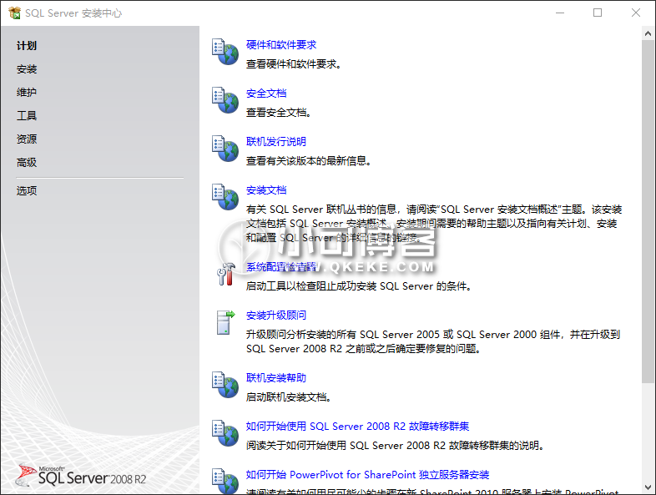Click the SQL Server 安装中心 title bar icon
Viewport: 656px width, 495px height.
coord(14,13)
